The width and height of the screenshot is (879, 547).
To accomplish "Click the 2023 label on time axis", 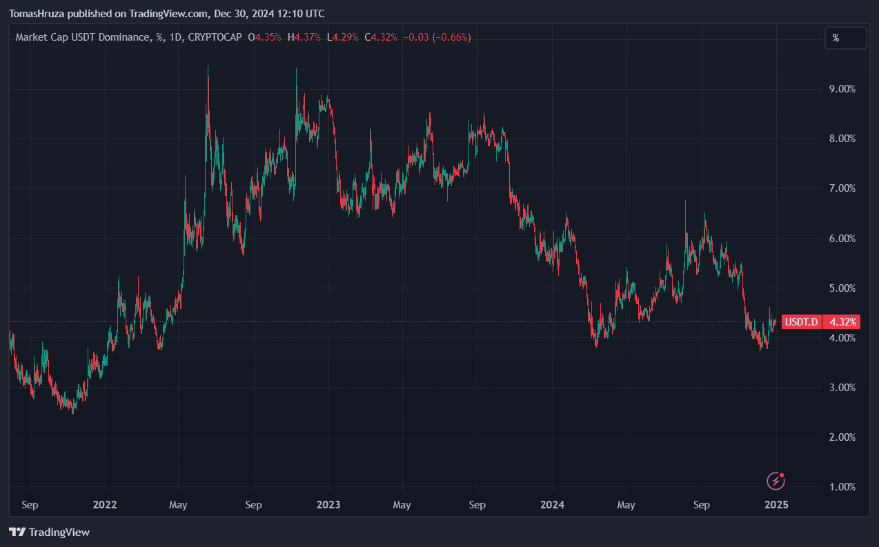I will (x=328, y=505).
